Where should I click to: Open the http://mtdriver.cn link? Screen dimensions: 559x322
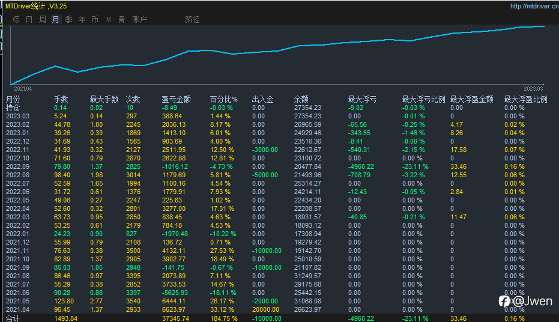pyautogui.click(x=534, y=6)
